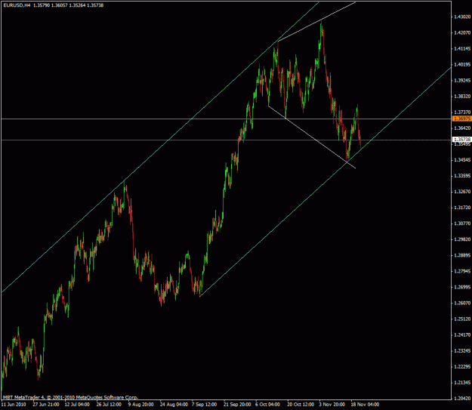Click the 1.31720 price axis label
This screenshot has width=472, height=410.
pyautogui.click(x=462, y=208)
